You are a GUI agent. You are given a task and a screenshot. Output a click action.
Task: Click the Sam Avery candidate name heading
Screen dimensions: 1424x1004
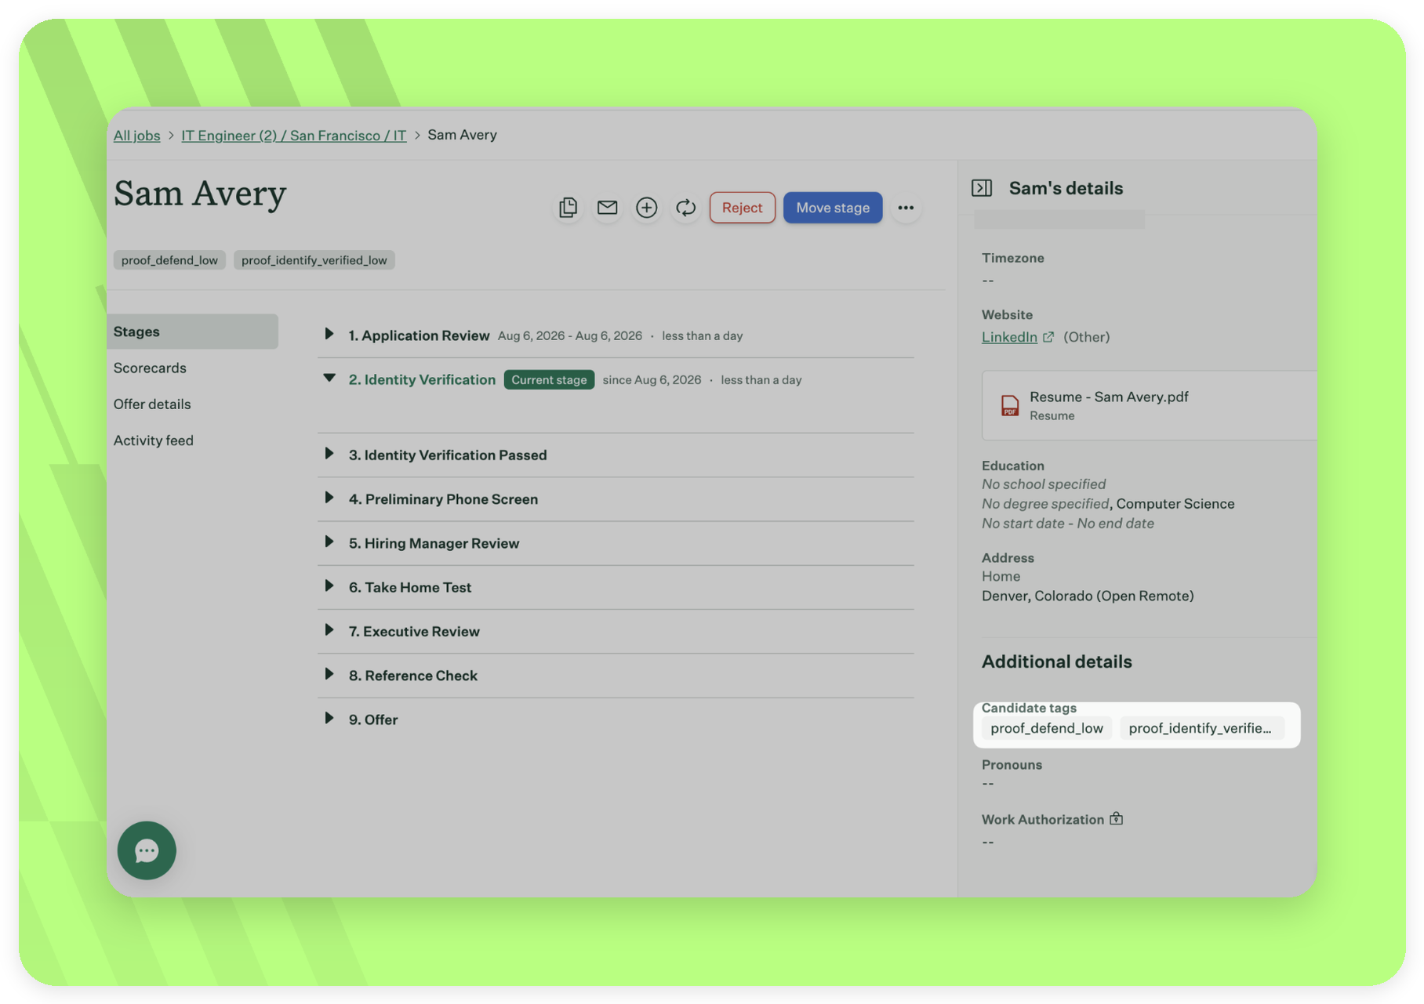click(x=200, y=194)
